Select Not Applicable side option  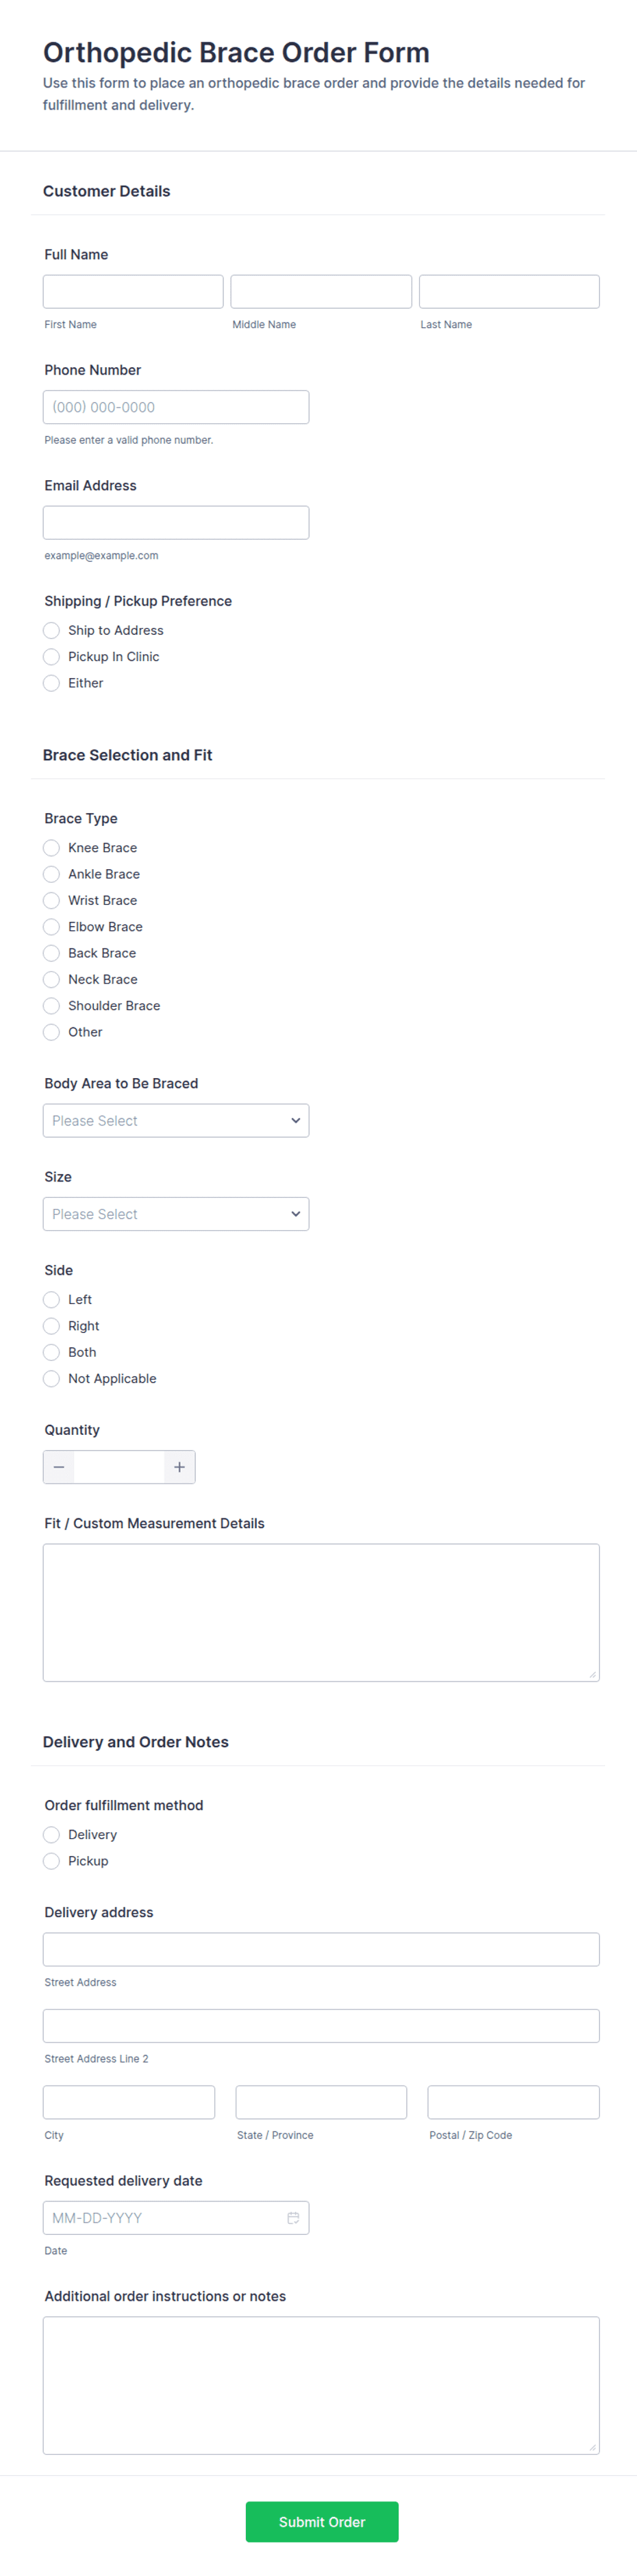point(52,1379)
